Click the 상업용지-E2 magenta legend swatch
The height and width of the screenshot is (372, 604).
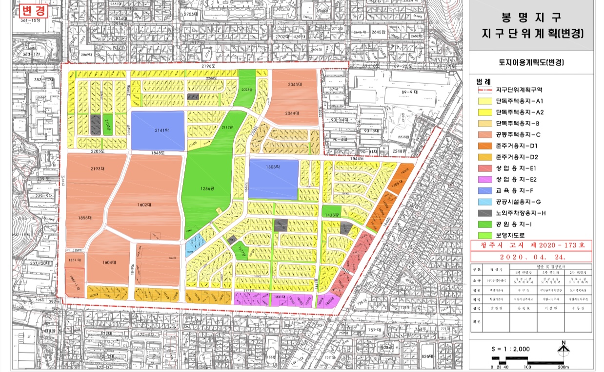(x=484, y=180)
